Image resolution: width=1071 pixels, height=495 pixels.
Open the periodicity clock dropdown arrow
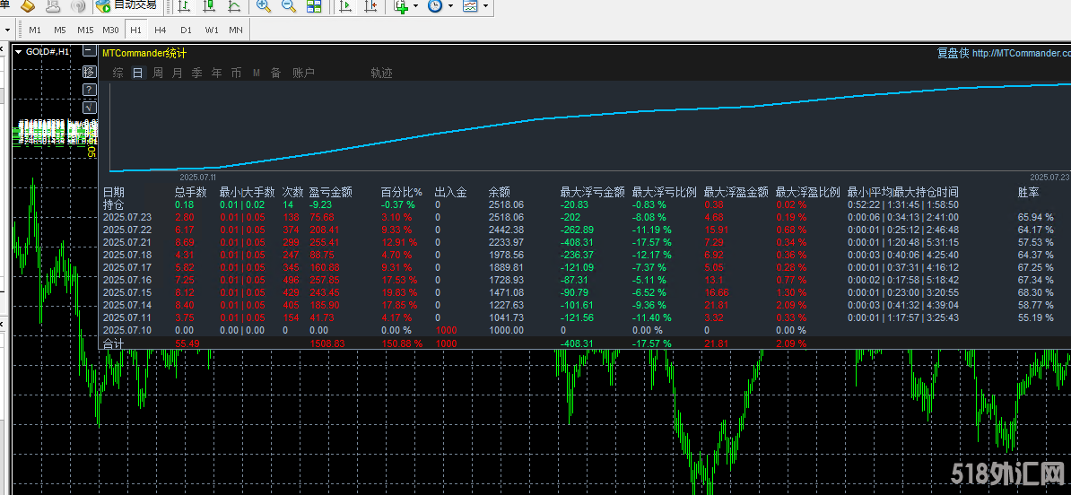click(450, 6)
